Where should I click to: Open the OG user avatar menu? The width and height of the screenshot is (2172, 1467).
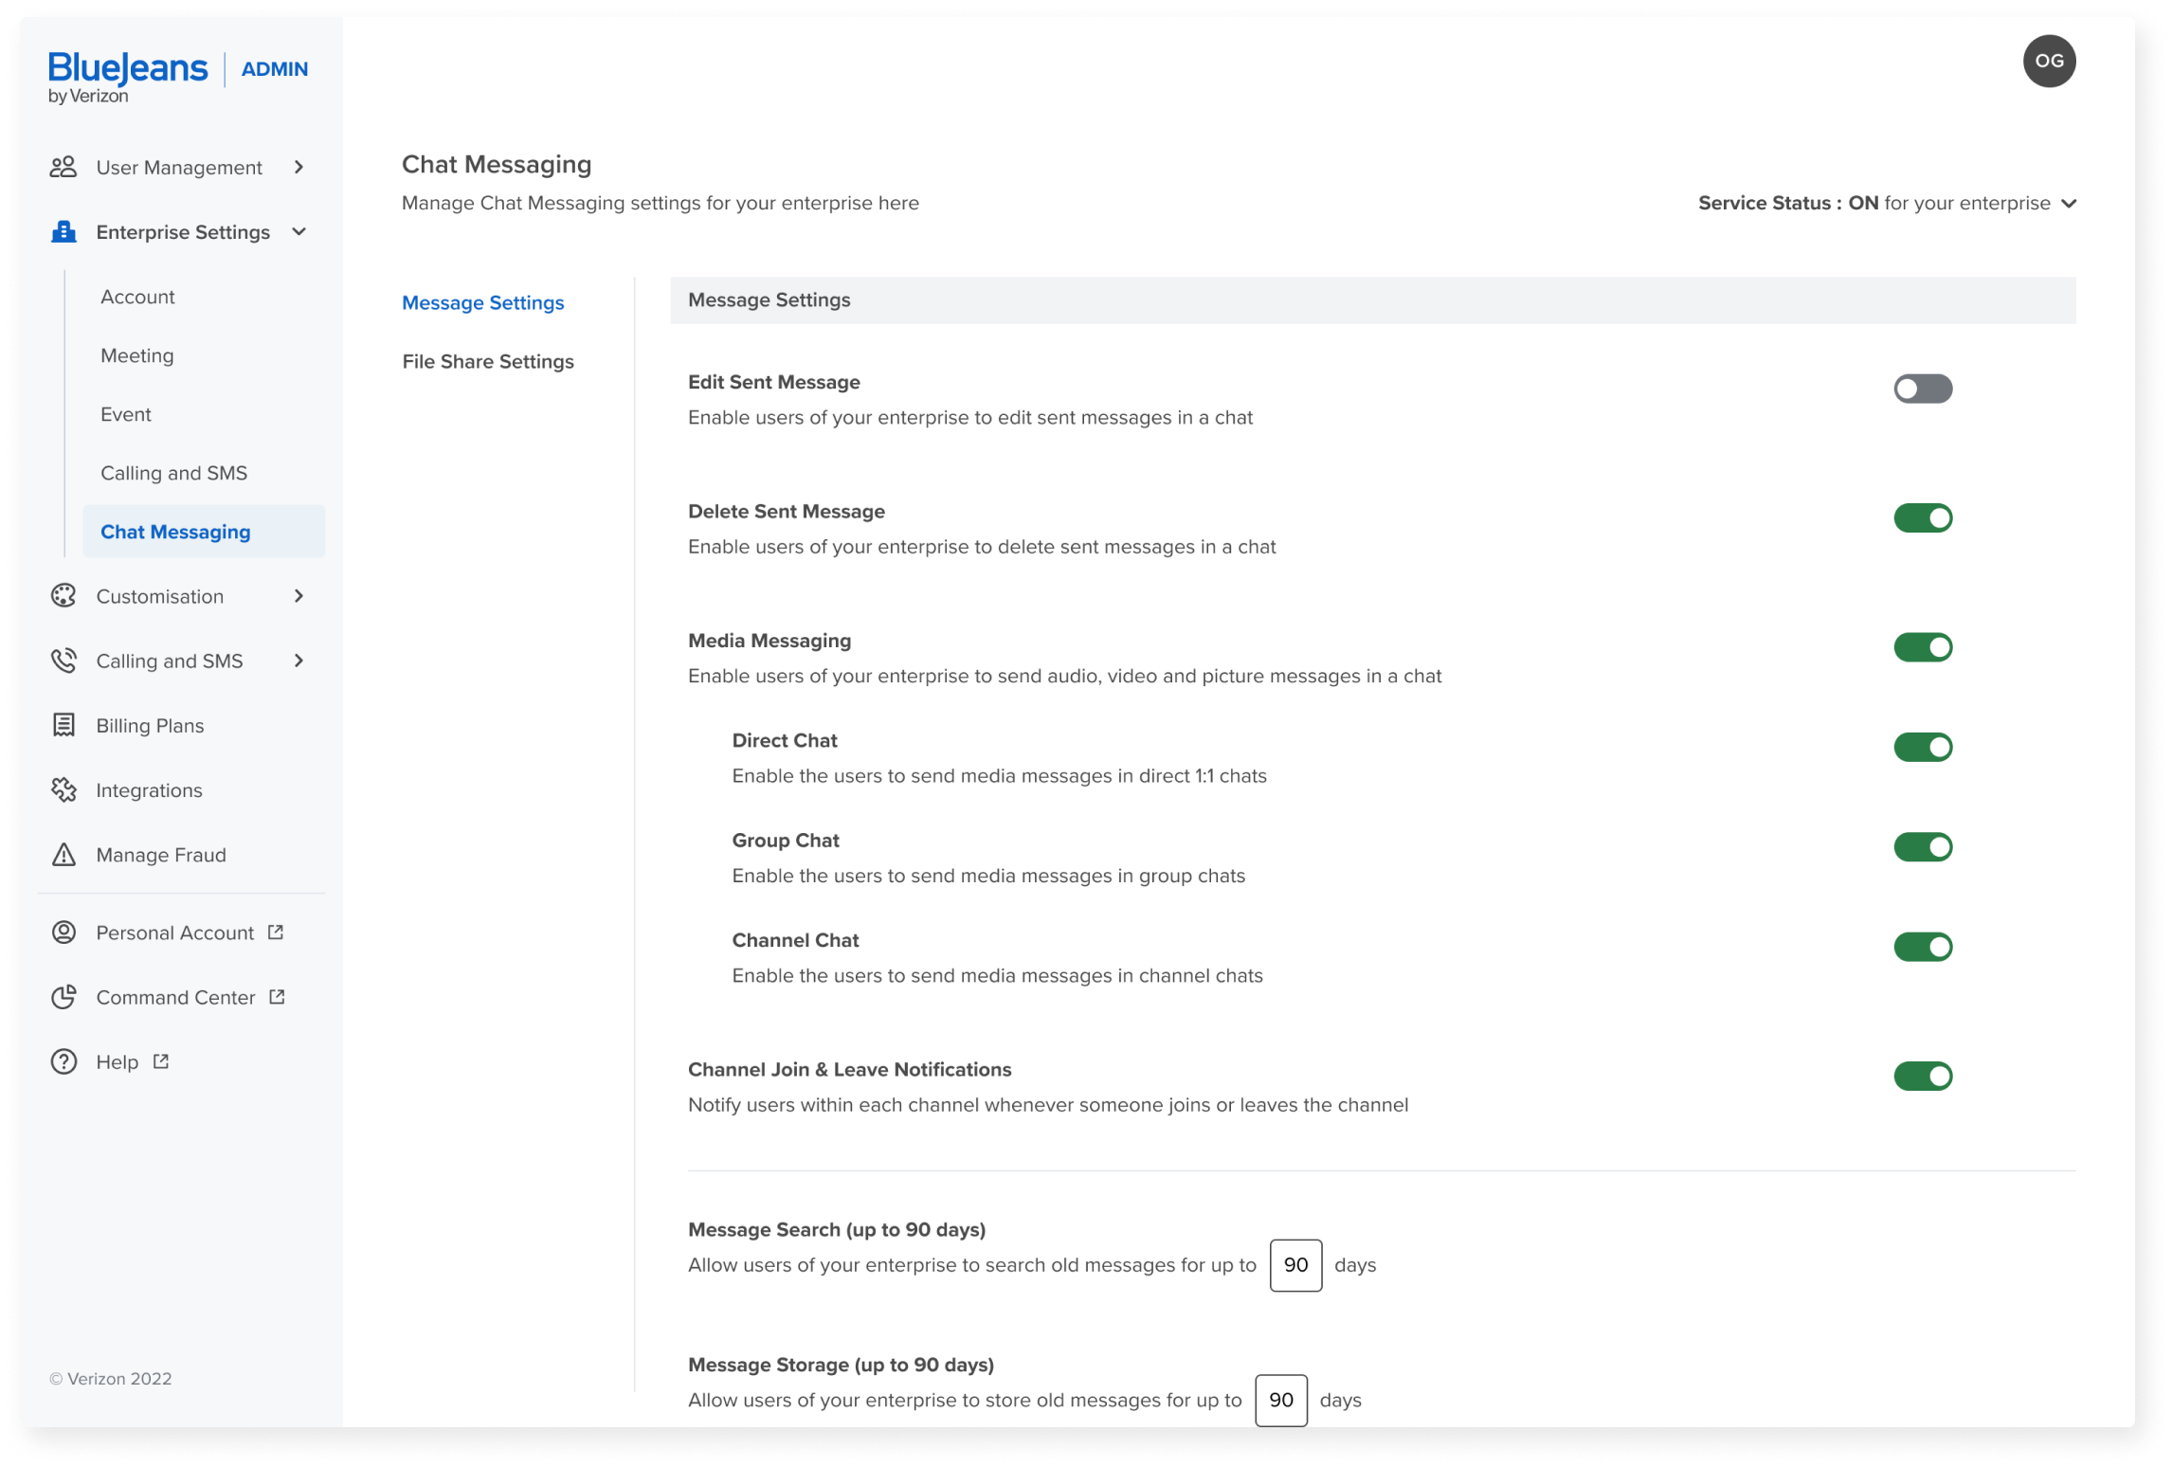click(x=2049, y=62)
